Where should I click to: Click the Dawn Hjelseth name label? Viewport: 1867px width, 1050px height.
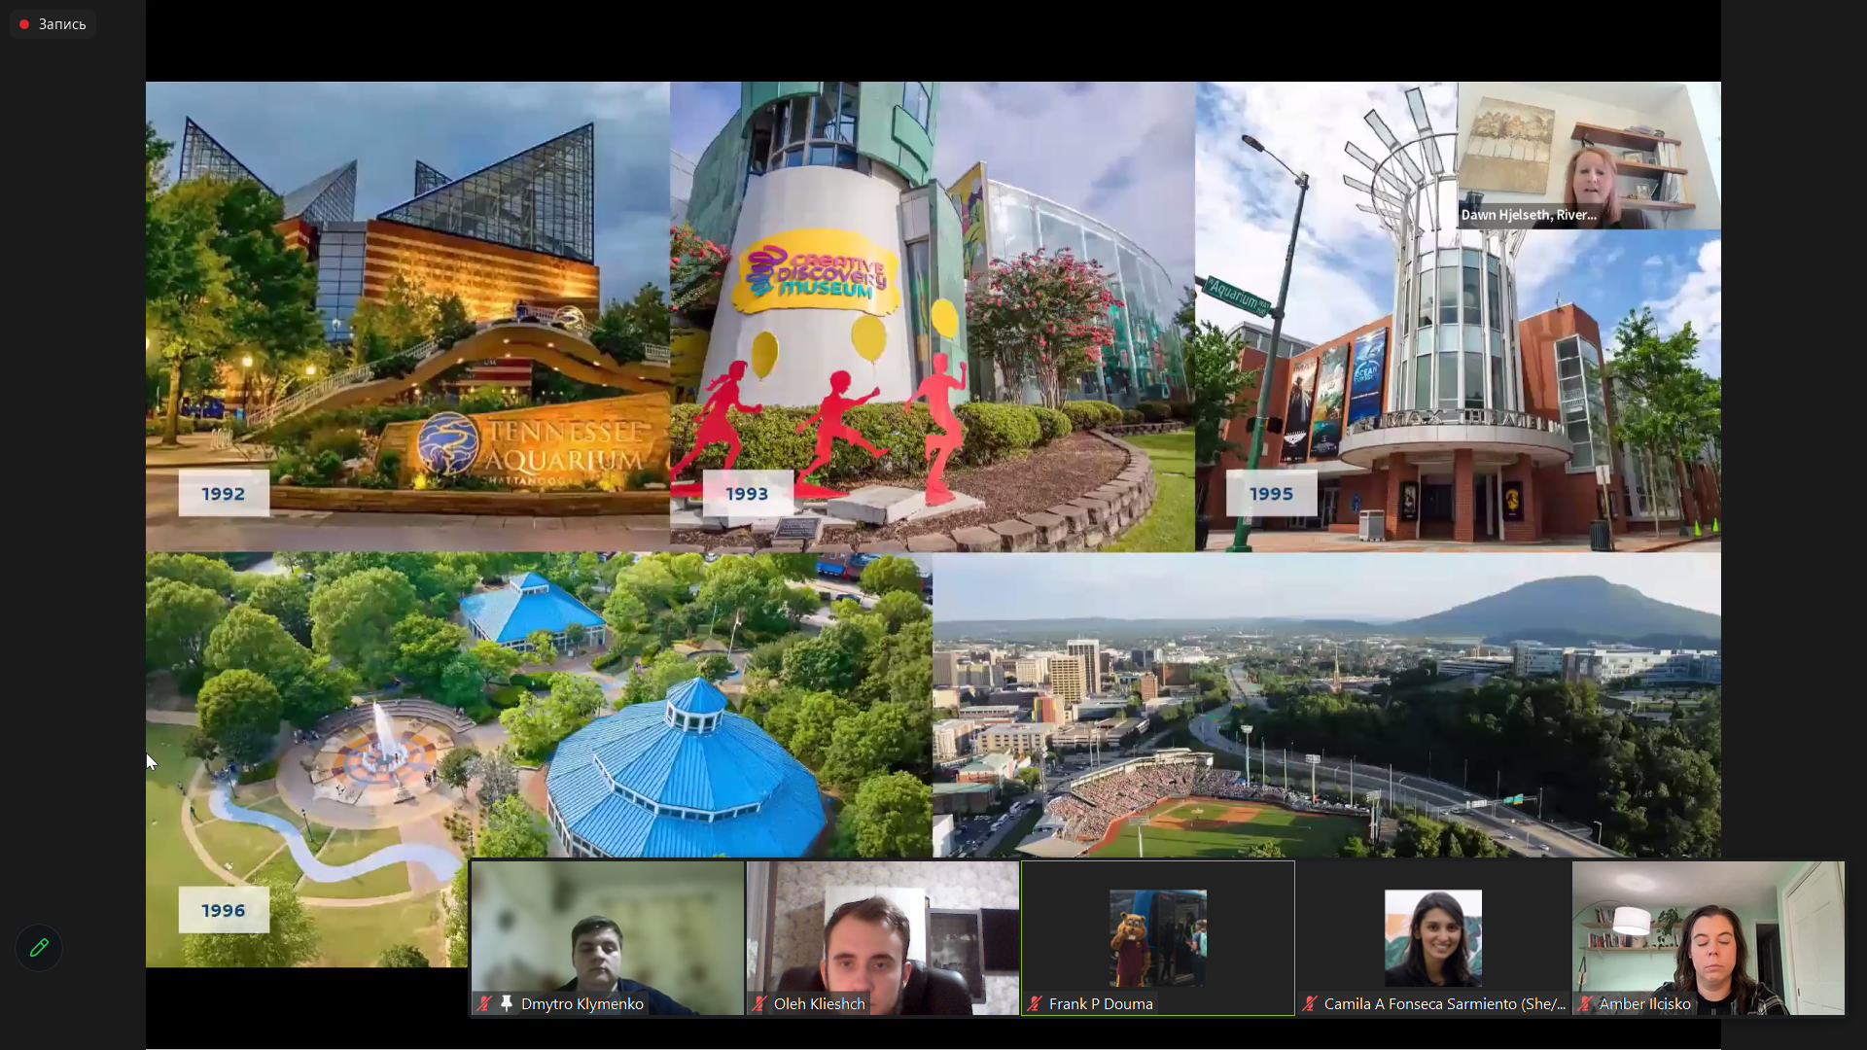pyautogui.click(x=1529, y=215)
